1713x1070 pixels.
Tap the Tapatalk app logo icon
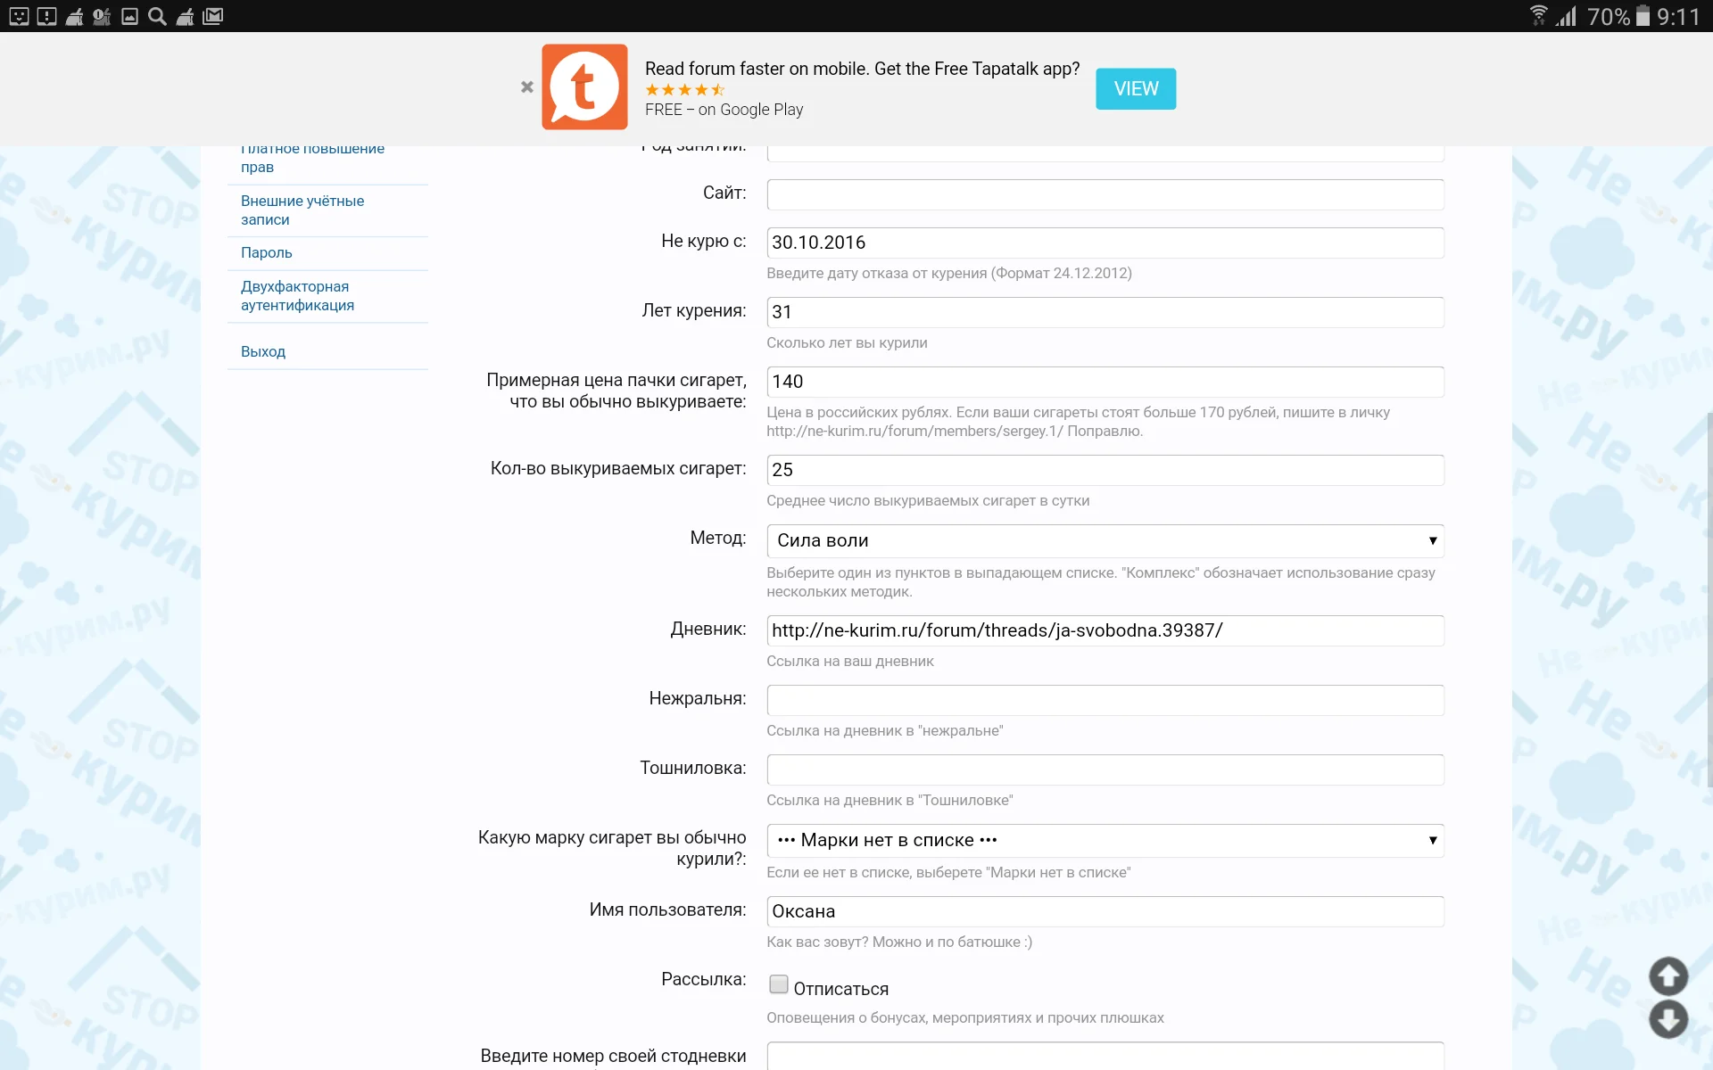[x=584, y=87]
